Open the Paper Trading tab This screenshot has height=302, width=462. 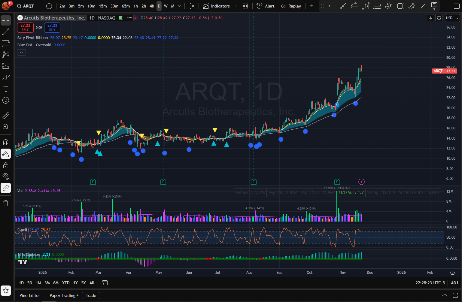click(64, 295)
